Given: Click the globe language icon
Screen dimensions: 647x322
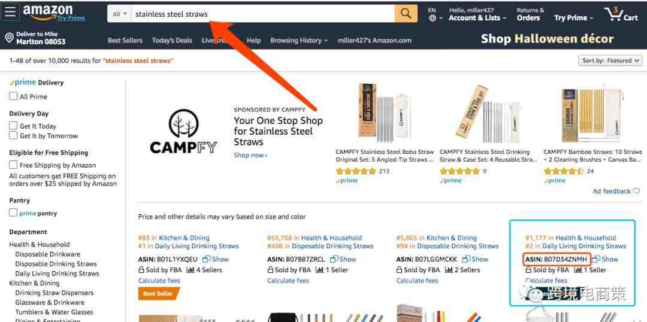Looking at the screenshot, I should coord(433,18).
